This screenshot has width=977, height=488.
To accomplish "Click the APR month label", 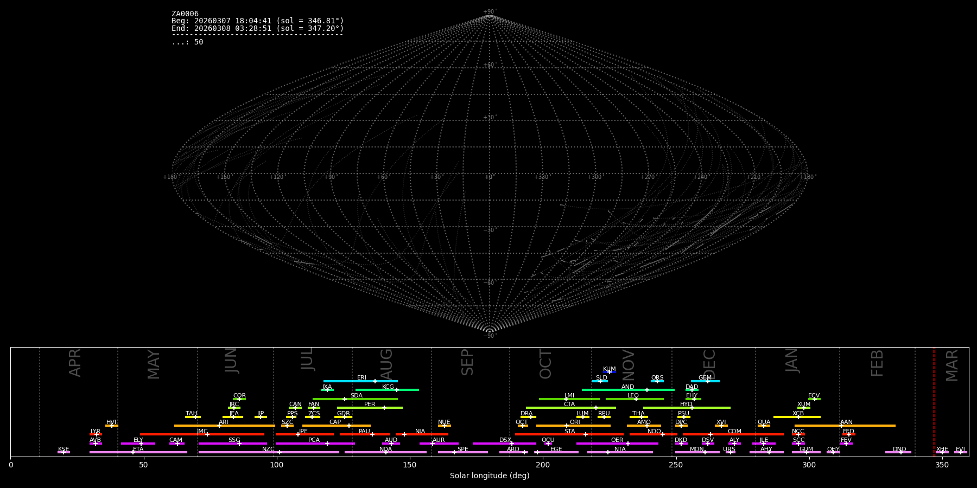I will pyautogui.click(x=75, y=363).
